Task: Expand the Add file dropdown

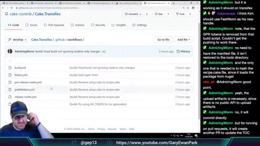Action: click(x=184, y=40)
